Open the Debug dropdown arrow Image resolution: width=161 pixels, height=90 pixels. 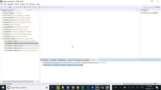18,7
